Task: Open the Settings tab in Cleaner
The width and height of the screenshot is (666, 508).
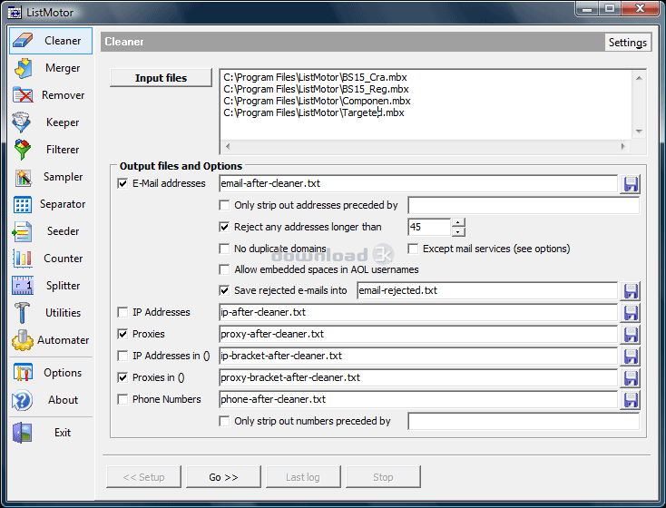Action: click(x=627, y=43)
